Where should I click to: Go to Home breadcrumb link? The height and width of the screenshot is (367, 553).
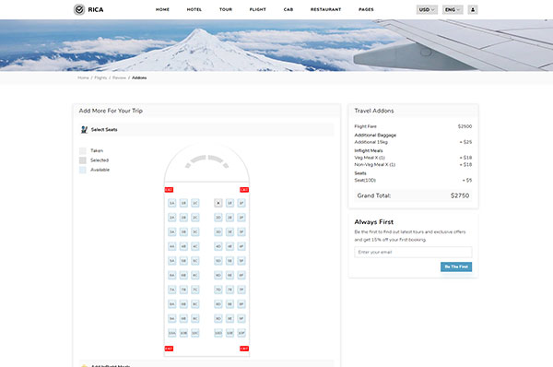coord(83,77)
